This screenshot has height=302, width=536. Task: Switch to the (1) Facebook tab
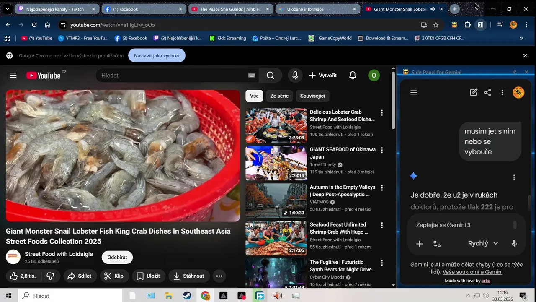(x=144, y=9)
